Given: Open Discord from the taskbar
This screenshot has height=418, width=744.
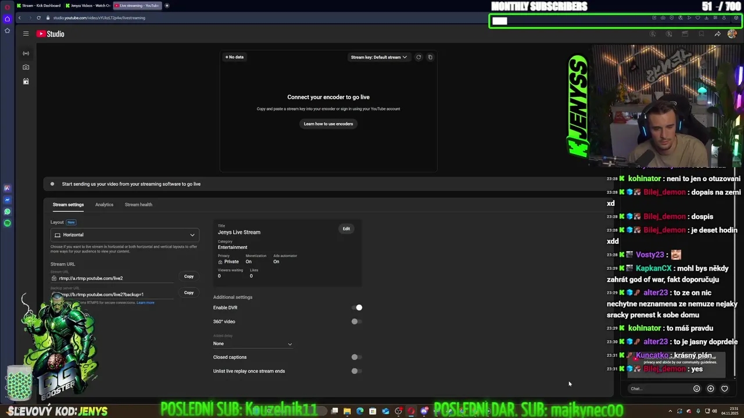Looking at the screenshot, I should click(424, 411).
